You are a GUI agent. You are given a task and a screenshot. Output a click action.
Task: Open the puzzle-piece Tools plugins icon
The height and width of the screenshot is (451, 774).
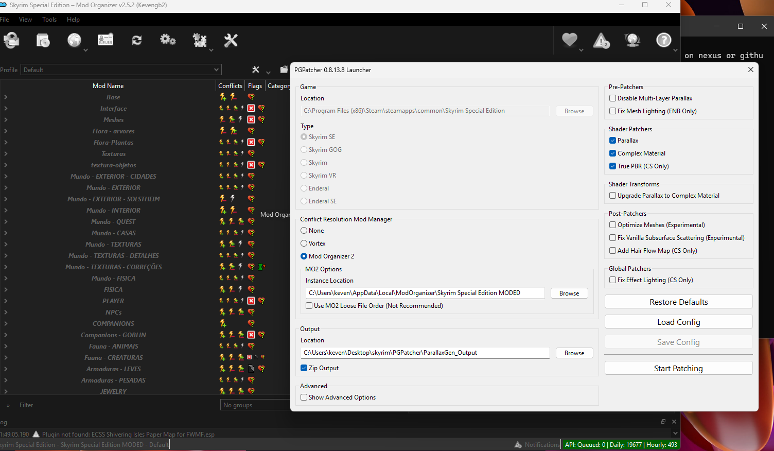(x=199, y=40)
